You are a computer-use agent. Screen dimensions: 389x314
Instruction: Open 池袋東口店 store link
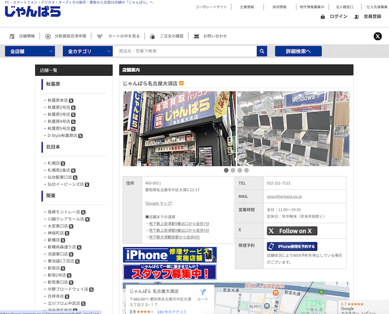pyautogui.click(x=57, y=254)
